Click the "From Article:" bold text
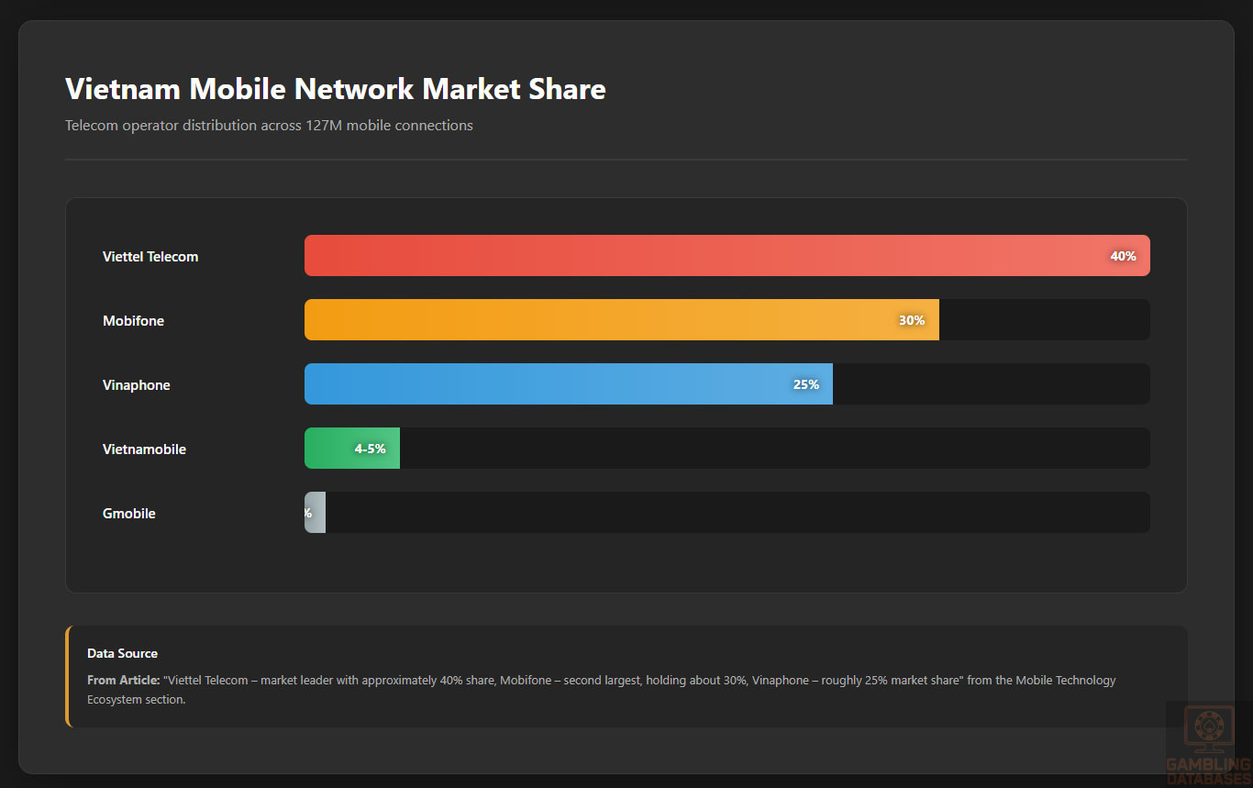Viewport: 1253px width, 788px height. pyautogui.click(x=124, y=681)
